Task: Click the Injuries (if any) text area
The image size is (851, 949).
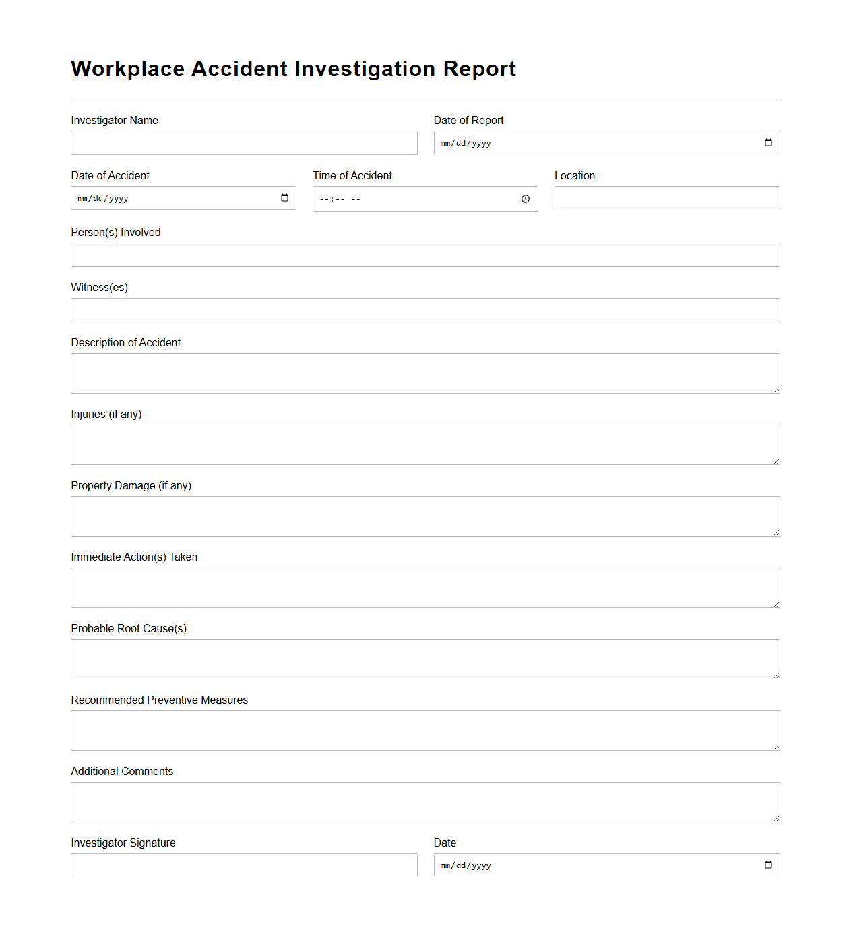Action: pos(425,444)
